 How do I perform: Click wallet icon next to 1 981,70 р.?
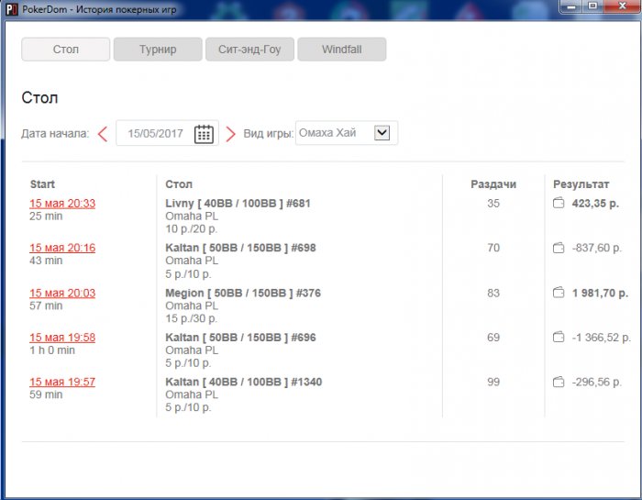click(x=559, y=293)
